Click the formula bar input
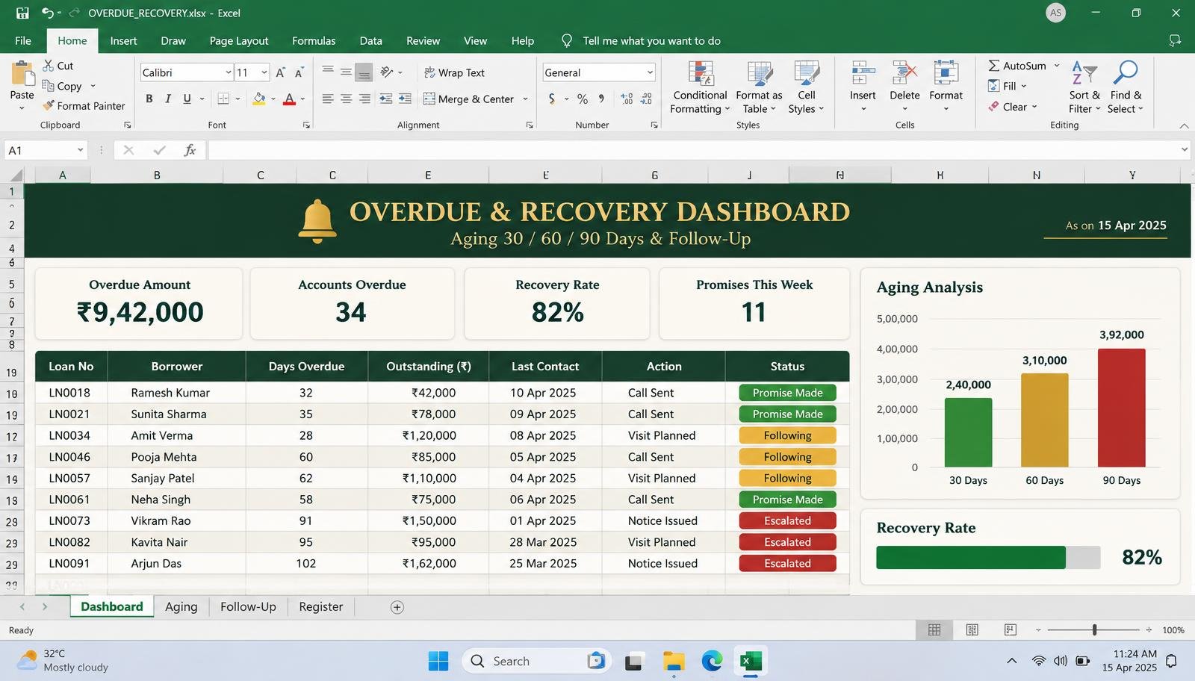Image resolution: width=1195 pixels, height=681 pixels. [698, 150]
